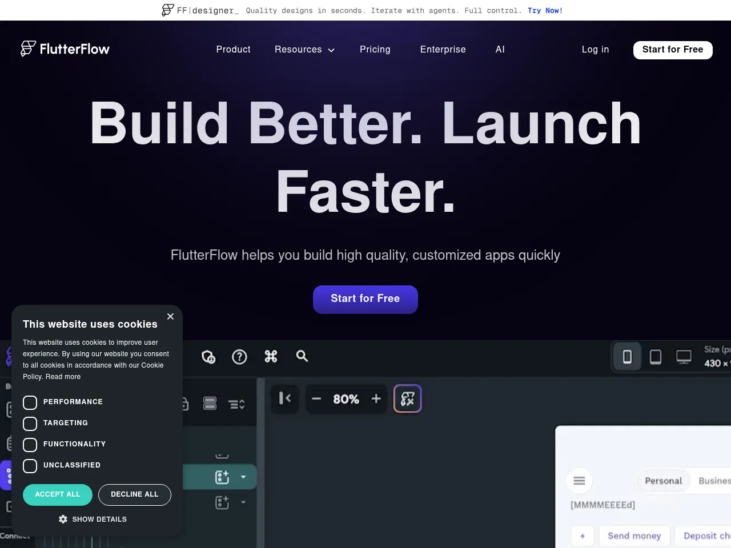
Task: Open the keyboard shortcuts command icon
Action: pyautogui.click(x=271, y=356)
